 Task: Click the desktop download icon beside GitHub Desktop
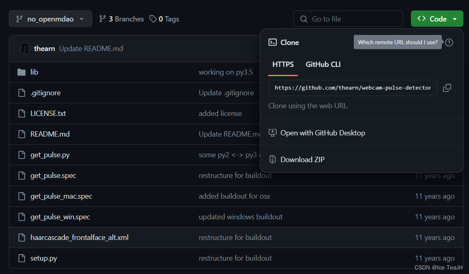pyautogui.click(x=273, y=133)
